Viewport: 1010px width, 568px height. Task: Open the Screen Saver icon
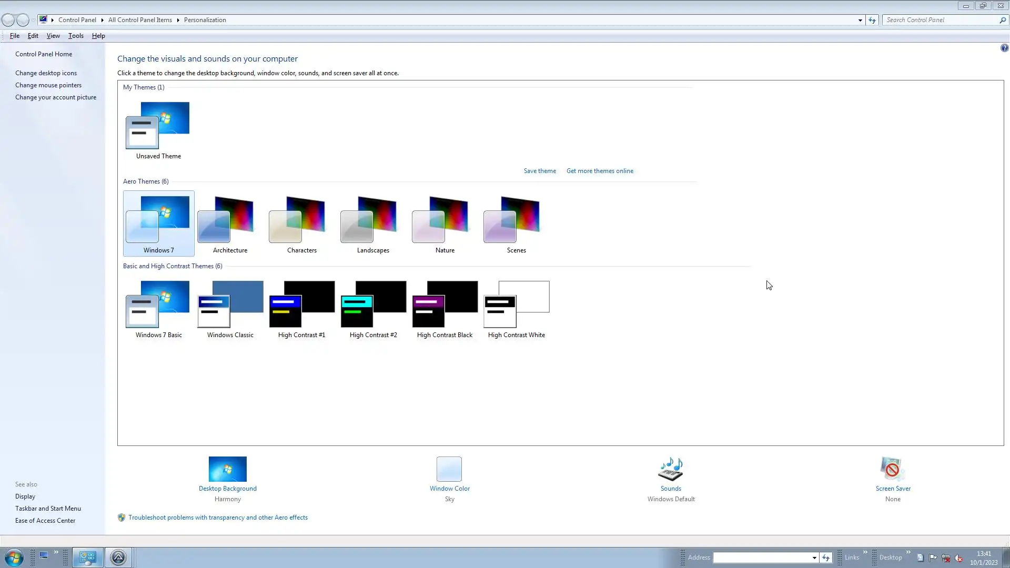click(893, 469)
